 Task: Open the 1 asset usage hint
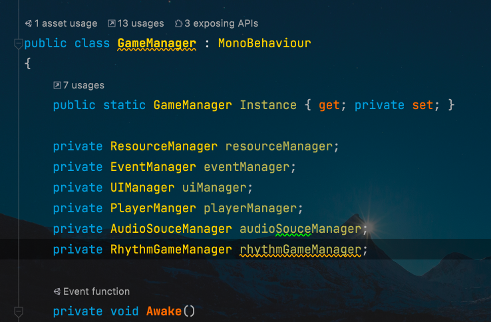pyautogui.click(x=66, y=23)
